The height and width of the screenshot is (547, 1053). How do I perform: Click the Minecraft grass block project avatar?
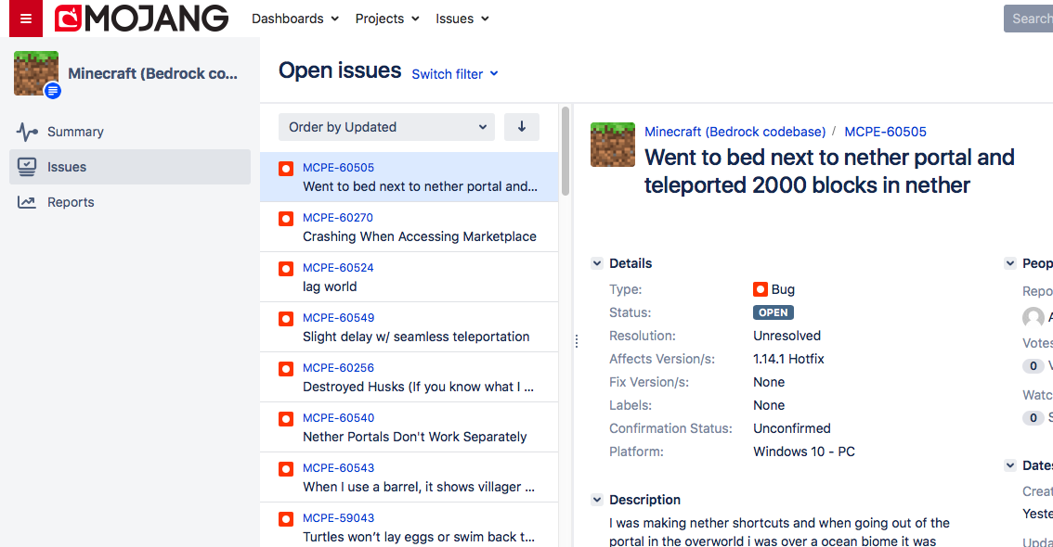(x=36, y=73)
